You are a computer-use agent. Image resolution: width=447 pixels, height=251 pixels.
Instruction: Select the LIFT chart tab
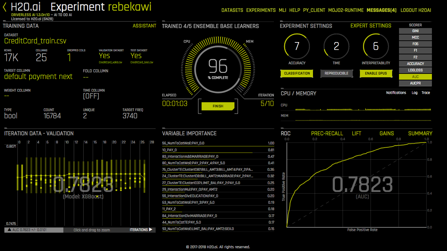pyautogui.click(x=357, y=133)
